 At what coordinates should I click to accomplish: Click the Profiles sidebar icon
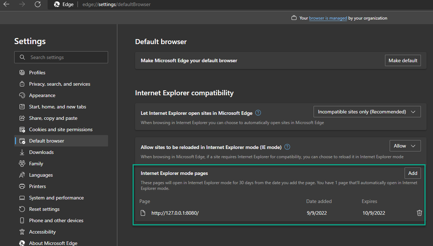coord(22,73)
